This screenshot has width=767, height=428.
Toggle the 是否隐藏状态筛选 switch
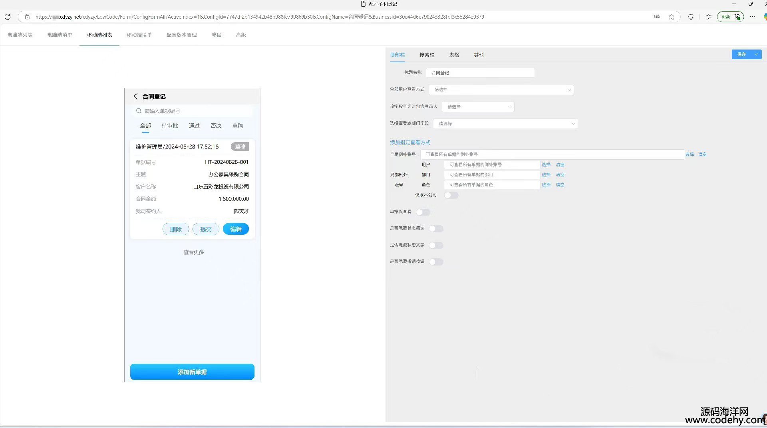[436, 229]
